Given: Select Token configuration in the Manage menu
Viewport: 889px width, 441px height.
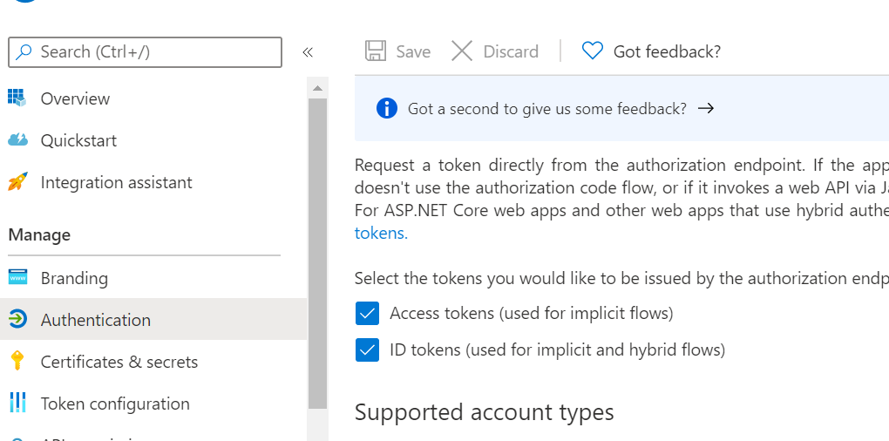Looking at the screenshot, I should [x=115, y=404].
